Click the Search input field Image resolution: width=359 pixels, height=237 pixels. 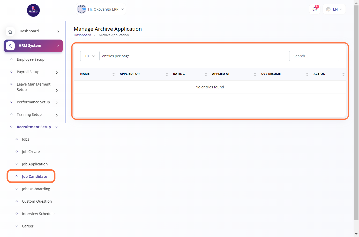pyautogui.click(x=314, y=56)
